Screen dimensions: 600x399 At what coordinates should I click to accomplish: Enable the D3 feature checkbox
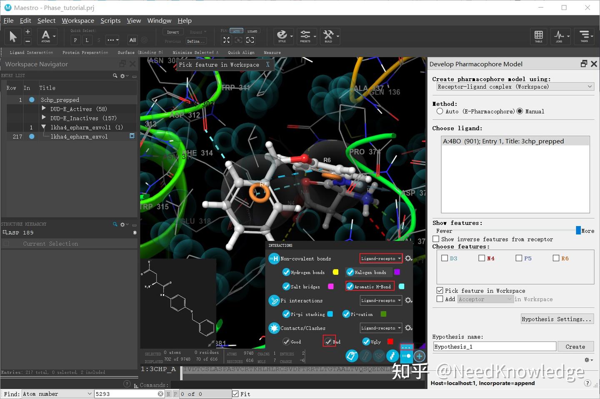(445, 258)
